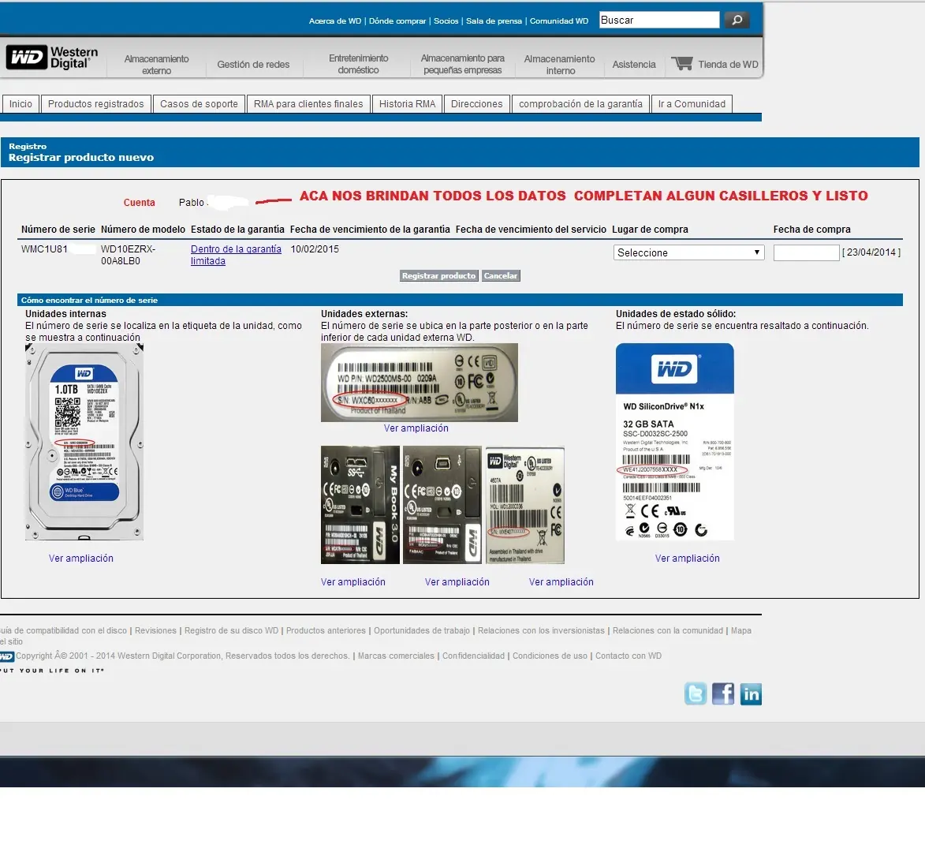Open Almacenamiento para pequeñas empresas menu

coord(462,64)
